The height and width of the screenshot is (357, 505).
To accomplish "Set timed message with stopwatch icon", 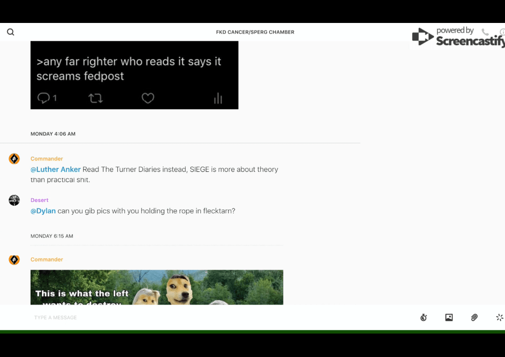I will tap(423, 318).
